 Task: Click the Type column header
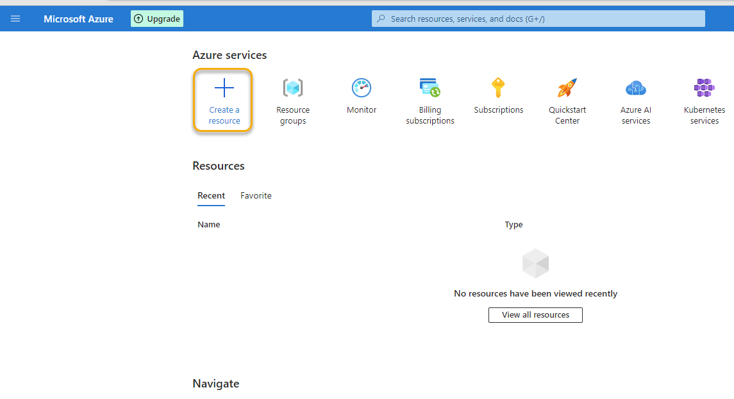pyautogui.click(x=513, y=225)
